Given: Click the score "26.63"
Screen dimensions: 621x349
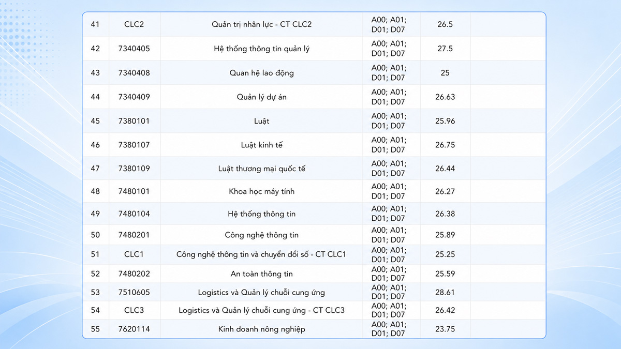Looking at the screenshot, I should pyautogui.click(x=445, y=97).
